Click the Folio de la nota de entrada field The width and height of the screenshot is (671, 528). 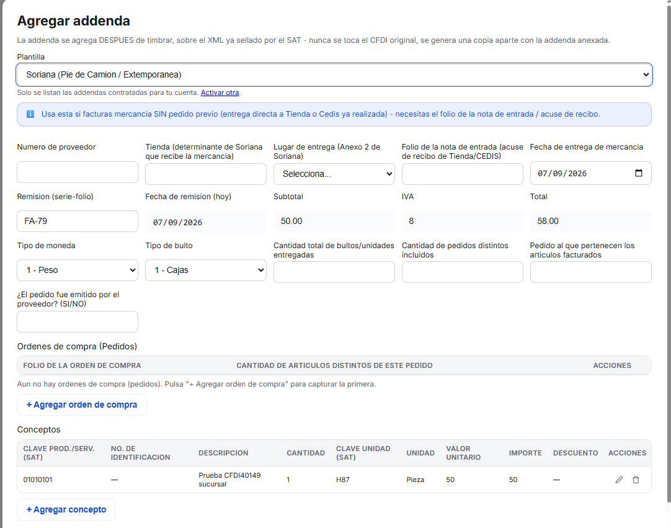point(463,174)
